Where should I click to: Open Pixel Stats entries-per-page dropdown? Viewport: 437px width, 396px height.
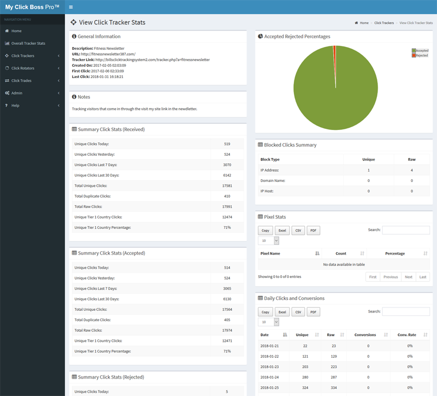point(268,241)
